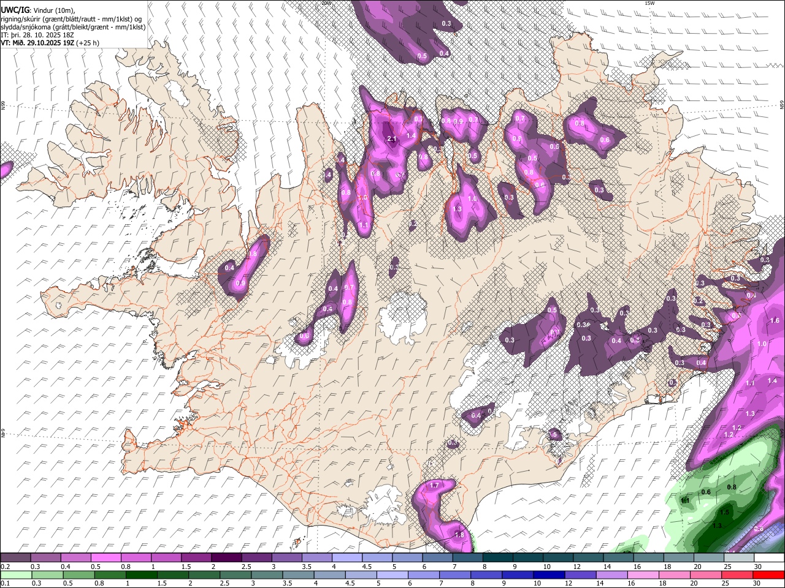Viewport: 785px width, 588px height.
Task: Click the 12 violet swatch in bottom legend row
Action: 580,575
